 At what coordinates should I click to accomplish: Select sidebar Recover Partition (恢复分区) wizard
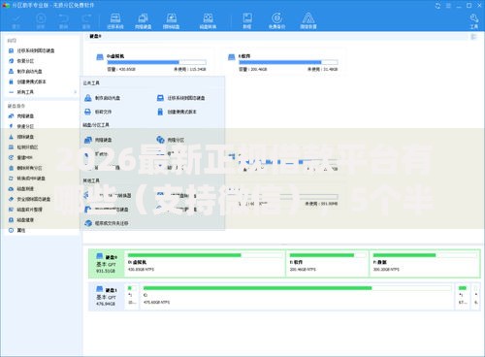(x=21, y=61)
